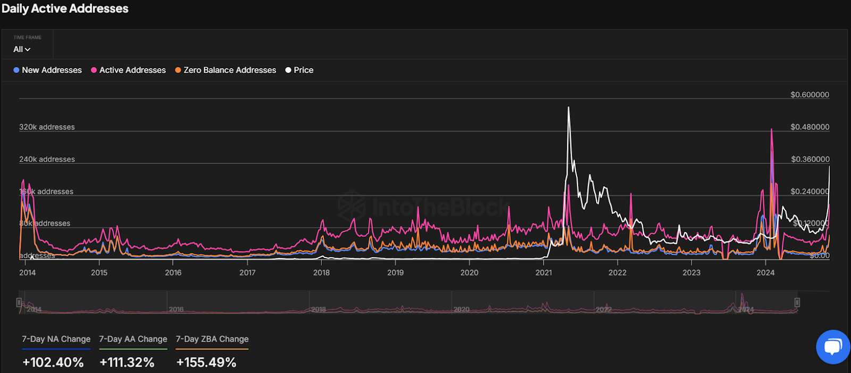Click the Daily Active Addresses heading
The width and height of the screenshot is (851, 373).
(x=65, y=9)
